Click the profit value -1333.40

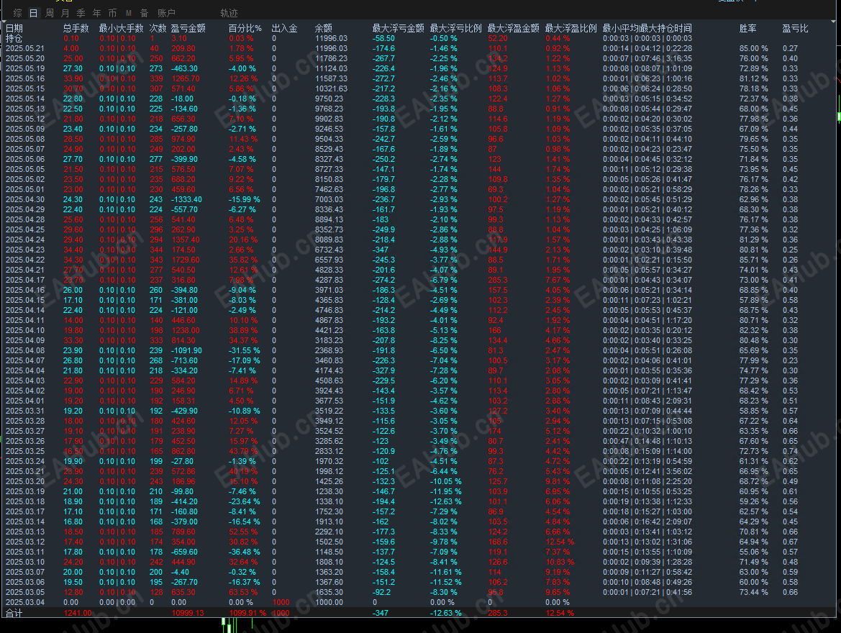(x=186, y=199)
